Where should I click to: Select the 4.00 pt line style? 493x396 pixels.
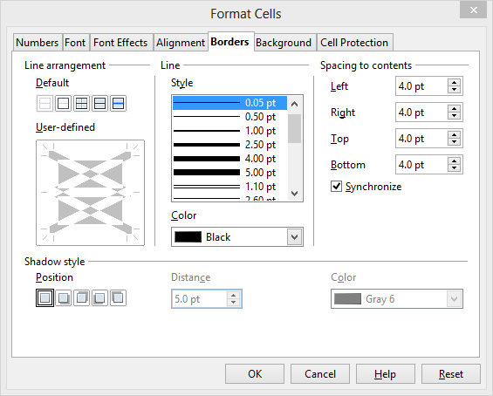point(229,159)
